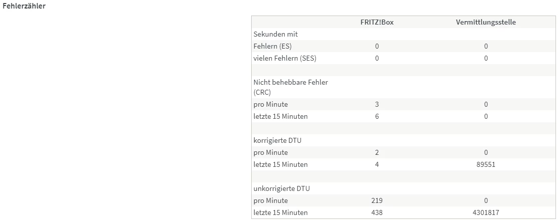Select the Vermittlungsstelle column header

pos(486,22)
